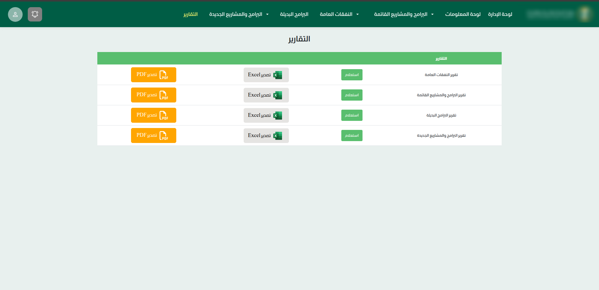Viewport: 599px width, 290px height.
Task: Click استعلام button for تقرير النفقات العامة
Action: [352, 75]
